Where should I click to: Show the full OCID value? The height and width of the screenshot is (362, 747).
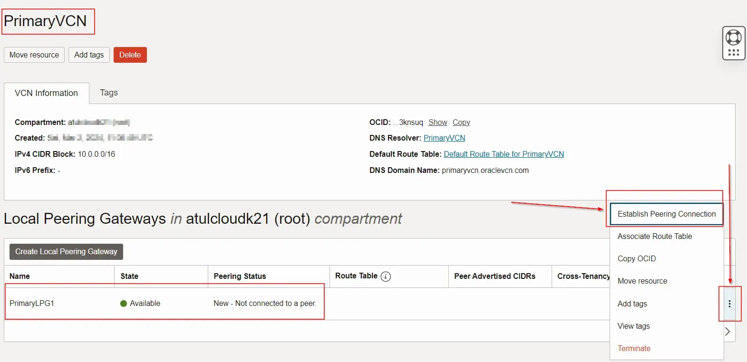437,123
